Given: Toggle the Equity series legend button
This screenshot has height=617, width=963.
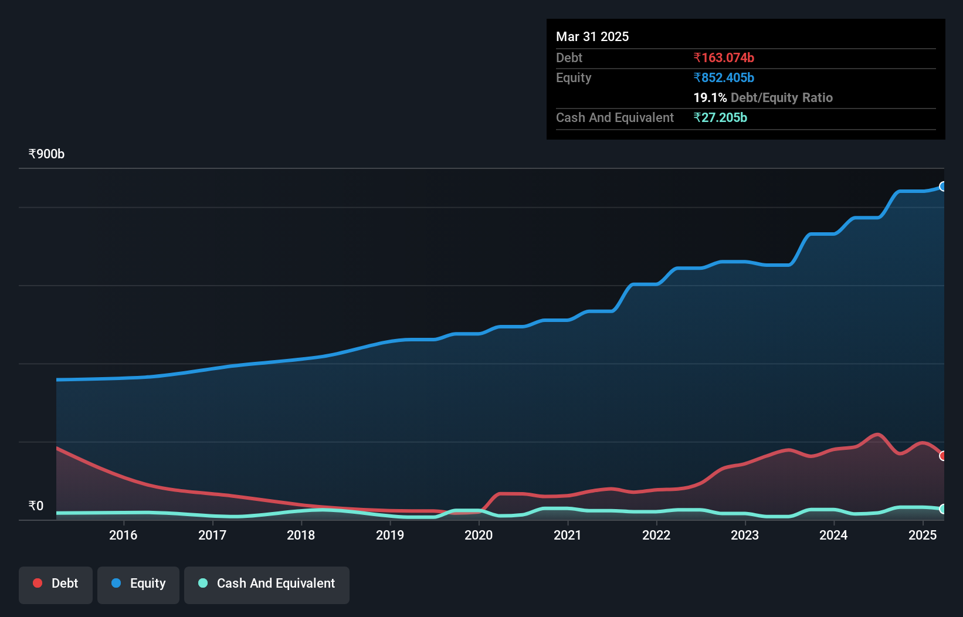Looking at the screenshot, I should (138, 585).
